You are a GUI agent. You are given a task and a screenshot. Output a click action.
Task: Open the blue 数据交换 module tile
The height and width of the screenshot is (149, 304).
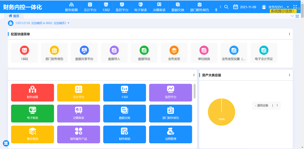[x=125, y=114]
